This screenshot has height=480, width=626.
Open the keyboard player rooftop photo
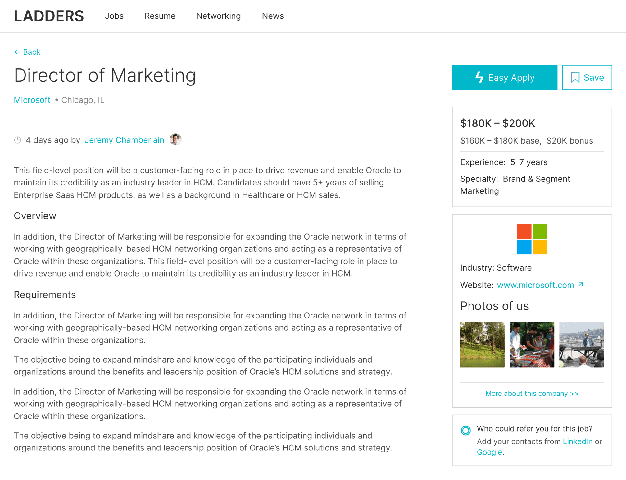click(581, 345)
